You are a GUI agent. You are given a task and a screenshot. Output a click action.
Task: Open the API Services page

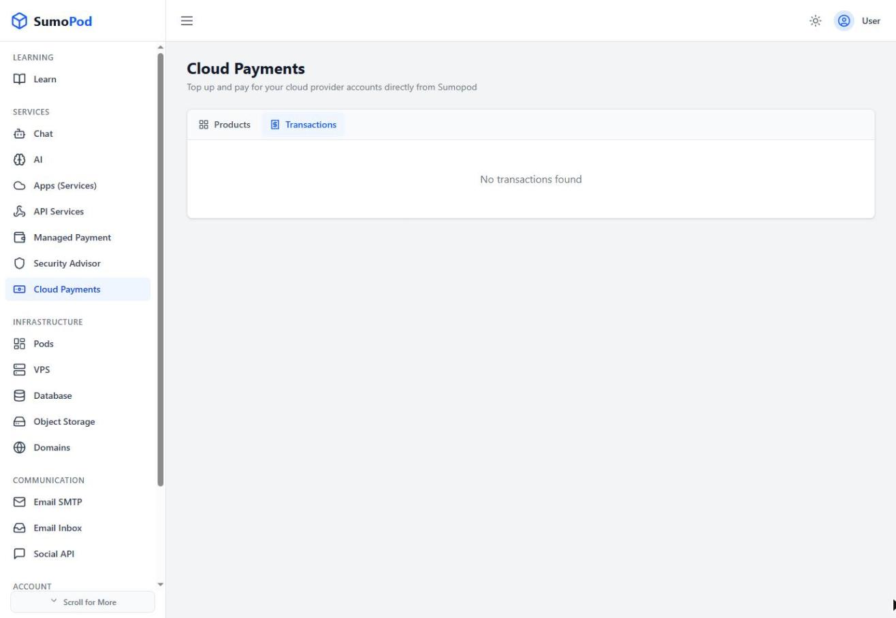78,211
